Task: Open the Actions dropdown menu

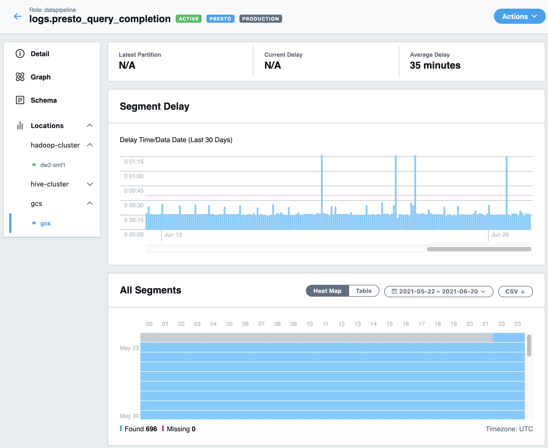Action: (519, 16)
